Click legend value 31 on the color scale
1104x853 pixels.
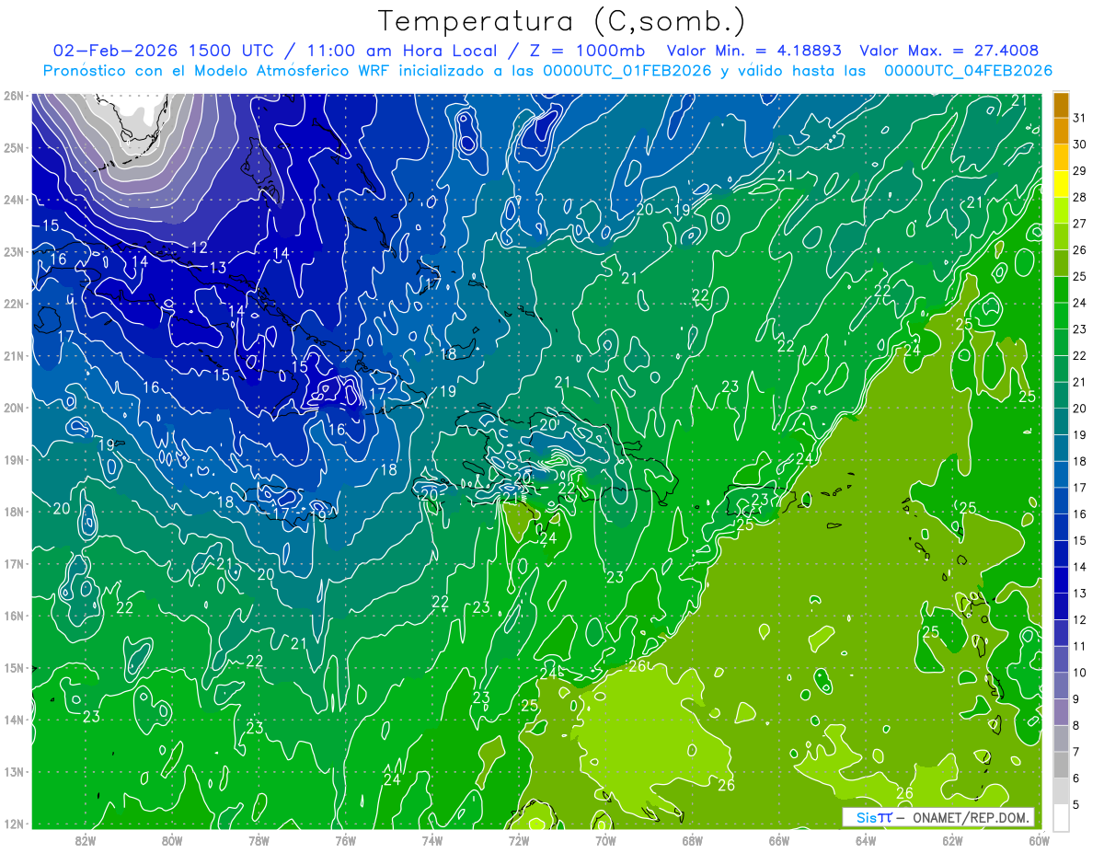1080,118
